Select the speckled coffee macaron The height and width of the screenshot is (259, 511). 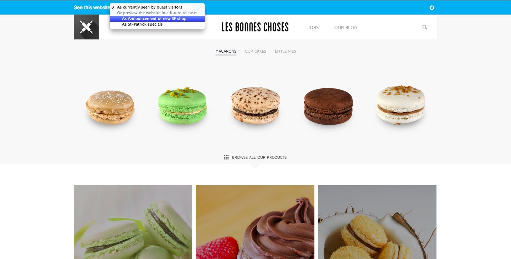pyautogui.click(x=255, y=106)
